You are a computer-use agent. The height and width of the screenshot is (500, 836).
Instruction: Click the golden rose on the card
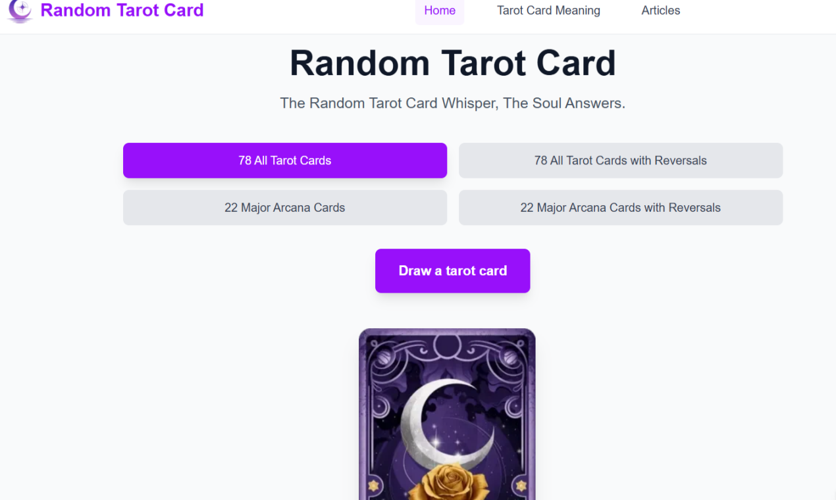449,484
